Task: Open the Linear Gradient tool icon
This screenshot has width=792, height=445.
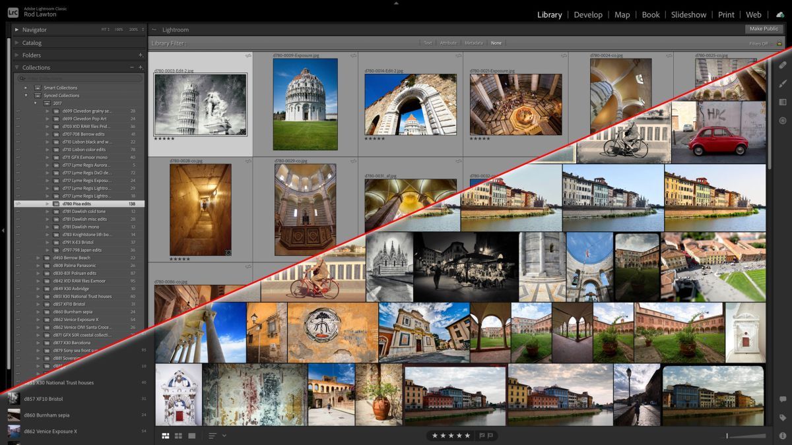Action: tap(783, 102)
